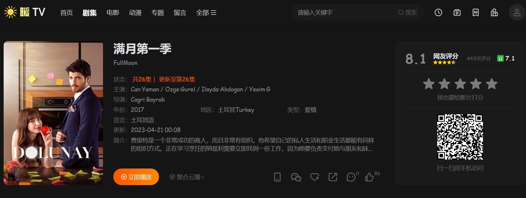This screenshot has height=198, width=526.
Task: Focus the keyword search input field
Action: pos(344,13)
